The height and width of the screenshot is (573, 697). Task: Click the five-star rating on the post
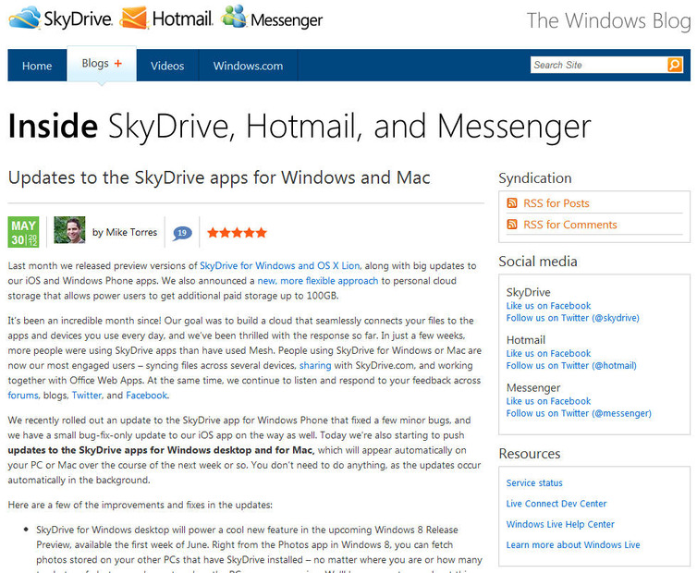click(237, 233)
